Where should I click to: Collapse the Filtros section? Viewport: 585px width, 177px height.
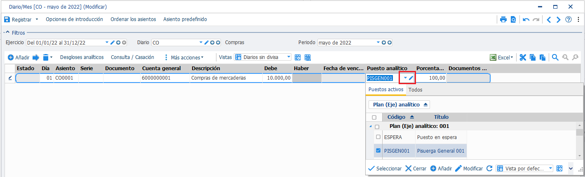click(x=7, y=32)
